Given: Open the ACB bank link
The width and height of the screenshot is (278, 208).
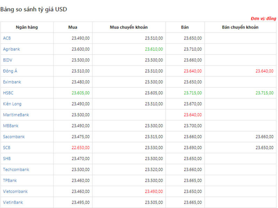Looking at the screenshot, I should pyautogui.click(x=7, y=38).
